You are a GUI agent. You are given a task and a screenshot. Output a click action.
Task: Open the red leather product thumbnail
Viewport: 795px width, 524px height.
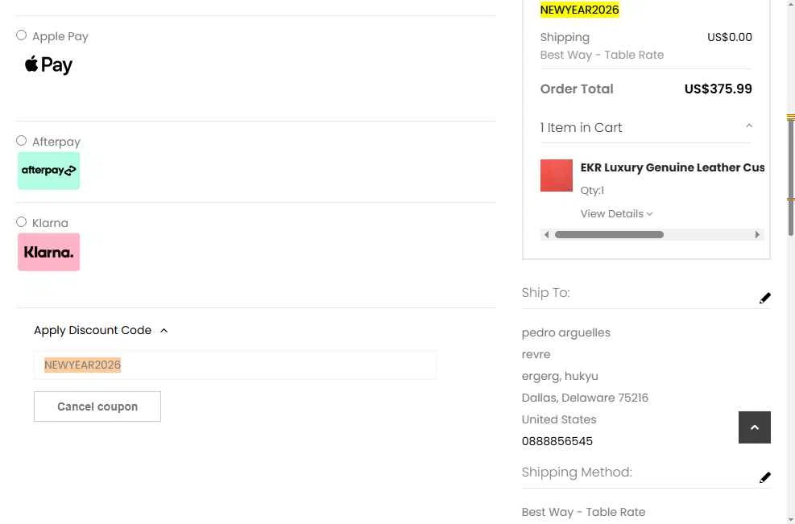tap(557, 175)
